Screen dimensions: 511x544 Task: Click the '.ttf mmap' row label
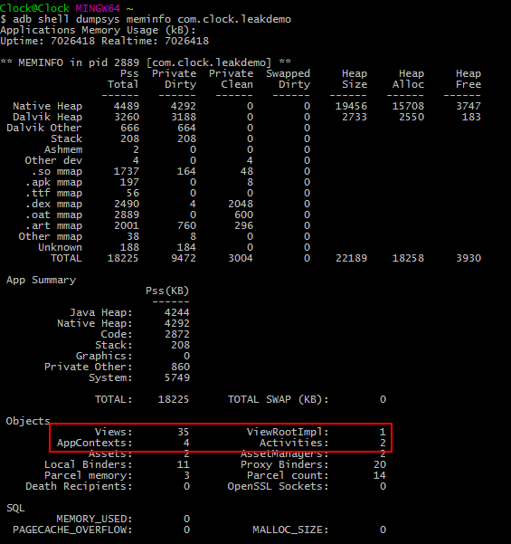[53, 193]
